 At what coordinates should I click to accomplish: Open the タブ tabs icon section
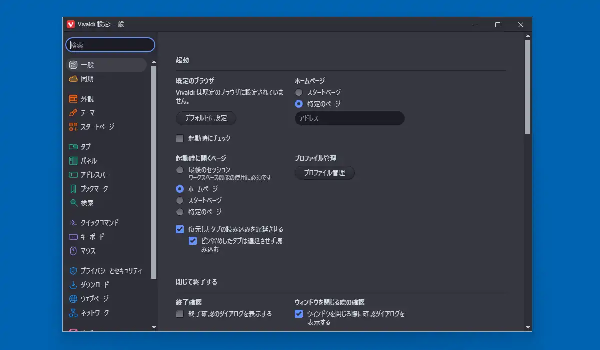click(73, 147)
